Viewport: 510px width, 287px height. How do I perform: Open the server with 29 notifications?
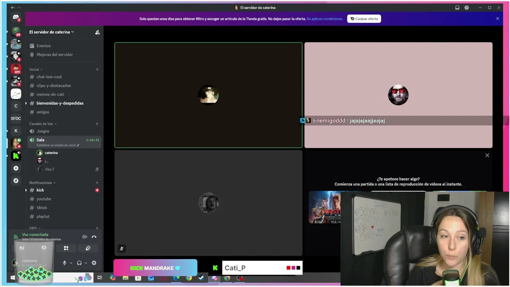16,31
